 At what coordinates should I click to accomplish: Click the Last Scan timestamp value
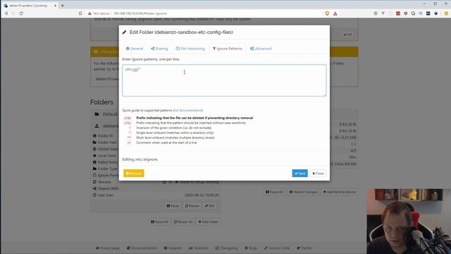coord(202,195)
